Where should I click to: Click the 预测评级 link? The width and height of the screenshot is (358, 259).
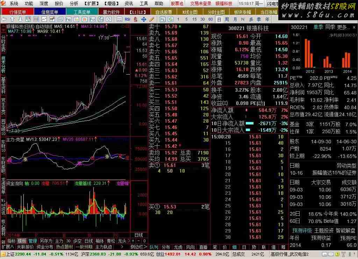pos(302,230)
